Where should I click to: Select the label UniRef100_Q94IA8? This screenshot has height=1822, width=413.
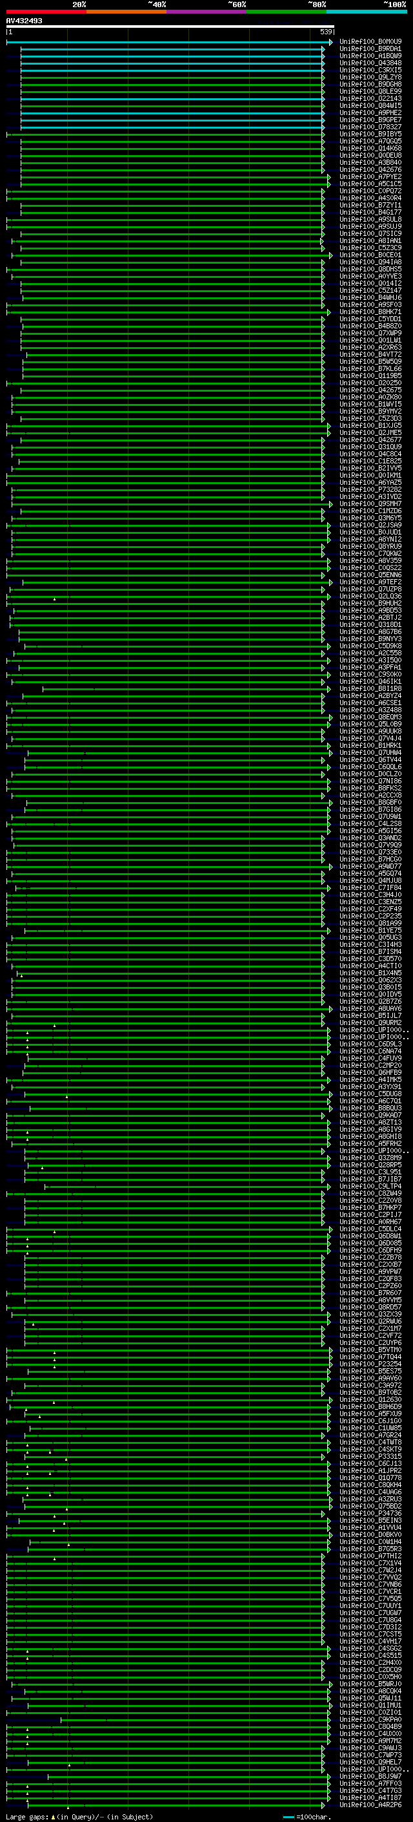click(370, 262)
